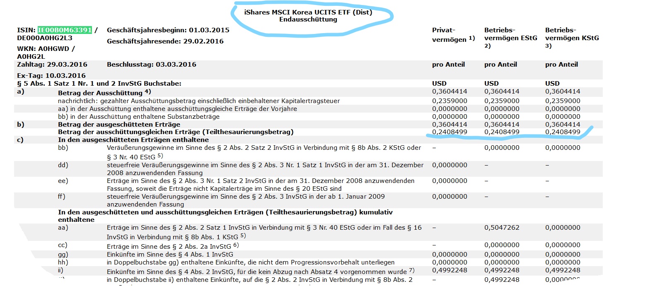
Task: Click the label Betrag der ausgeschütteten Erträge
Action: tap(119, 125)
